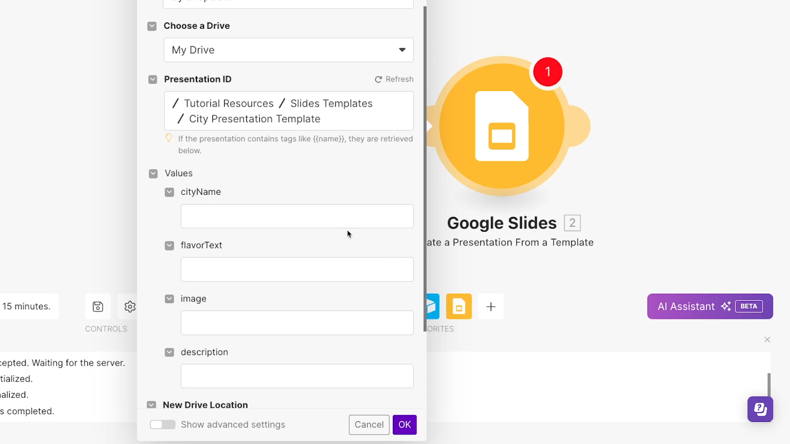Click the 'tialized.' log line
Image resolution: width=790 pixels, height=444 pixels.
16,379
